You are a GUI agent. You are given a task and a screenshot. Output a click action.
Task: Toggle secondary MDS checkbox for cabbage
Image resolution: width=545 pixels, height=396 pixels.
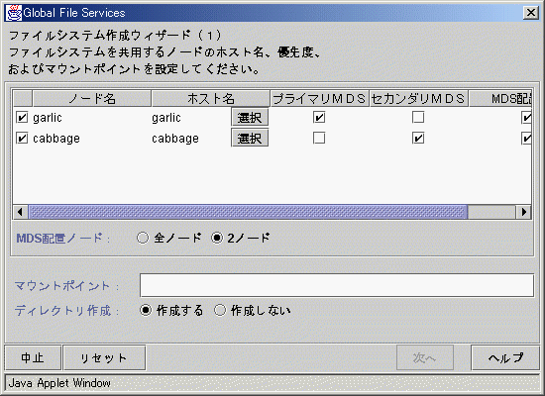pos(418,139)
